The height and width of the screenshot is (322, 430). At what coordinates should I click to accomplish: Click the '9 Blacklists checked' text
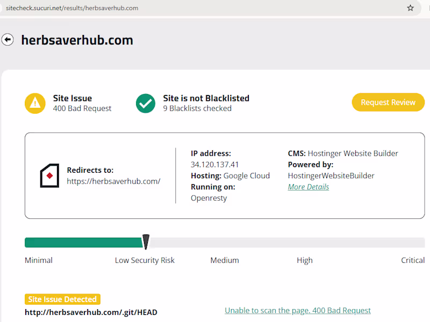[x=197, y=108]
